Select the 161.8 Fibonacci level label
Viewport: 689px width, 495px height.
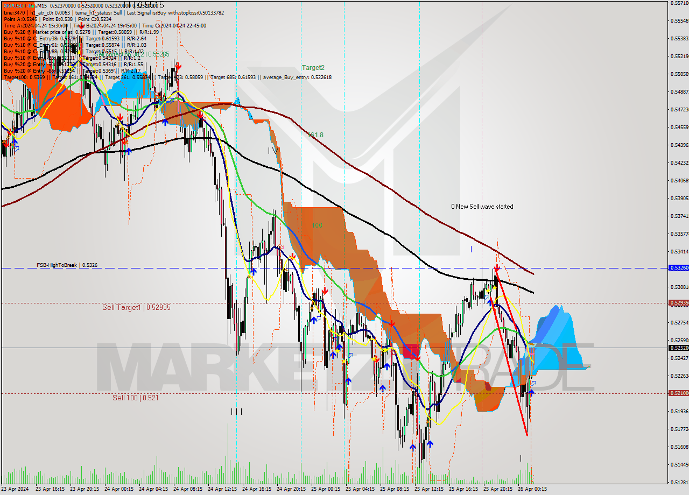(x=315, y=135)
